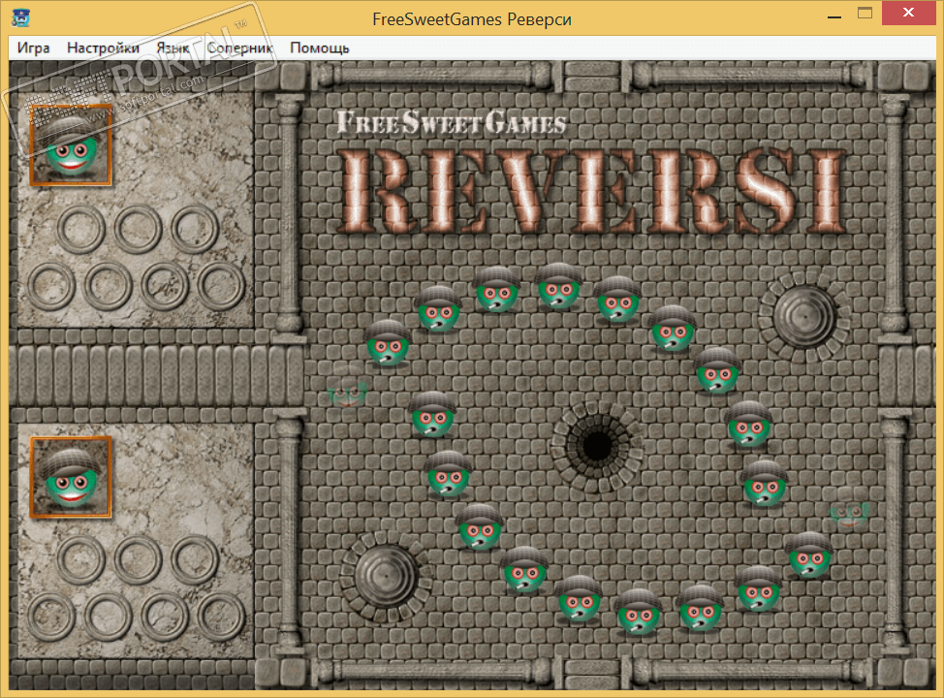The height and width of the screenshot is (698, 944).
Task: Open the Помощь menu
Action: click(x=319, y=48)
